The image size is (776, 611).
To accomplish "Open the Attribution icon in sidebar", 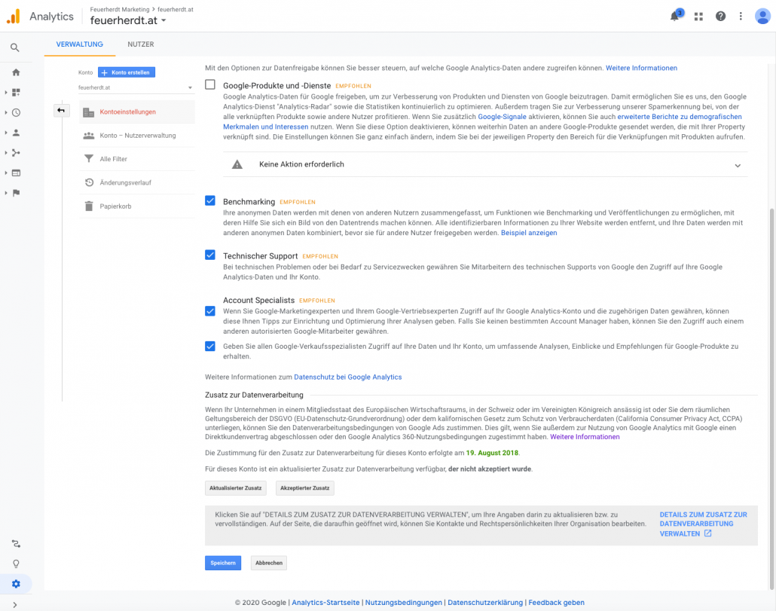I will 16,544.
